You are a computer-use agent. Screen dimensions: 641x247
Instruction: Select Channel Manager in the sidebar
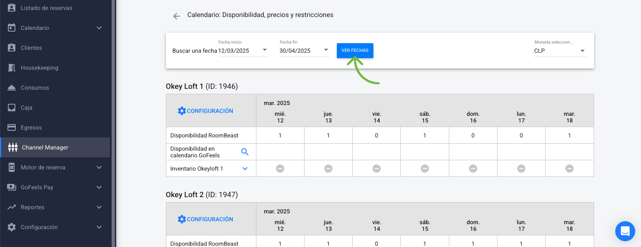(x=55, y=147)
